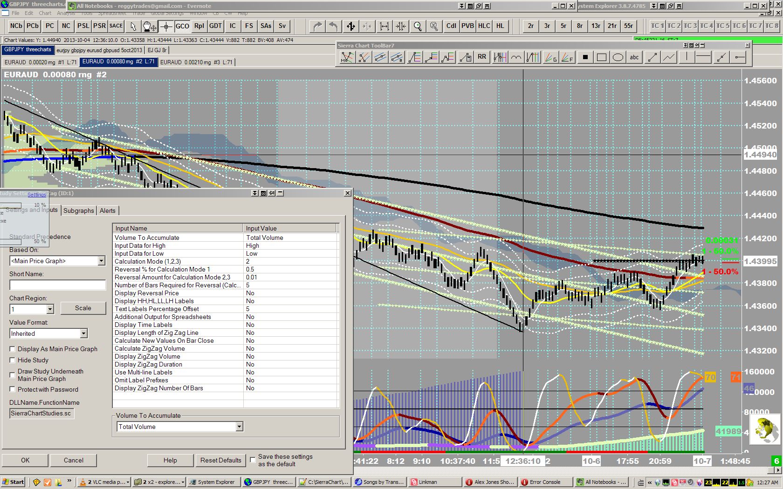Check the Hide Study checkbox
The width and height of the screenshot is (783, 489).
(x=13, y=360)
